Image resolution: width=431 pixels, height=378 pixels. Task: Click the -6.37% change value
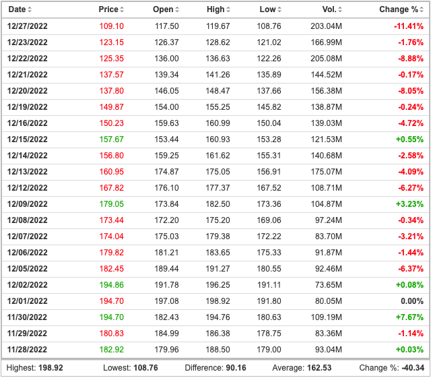411,269
